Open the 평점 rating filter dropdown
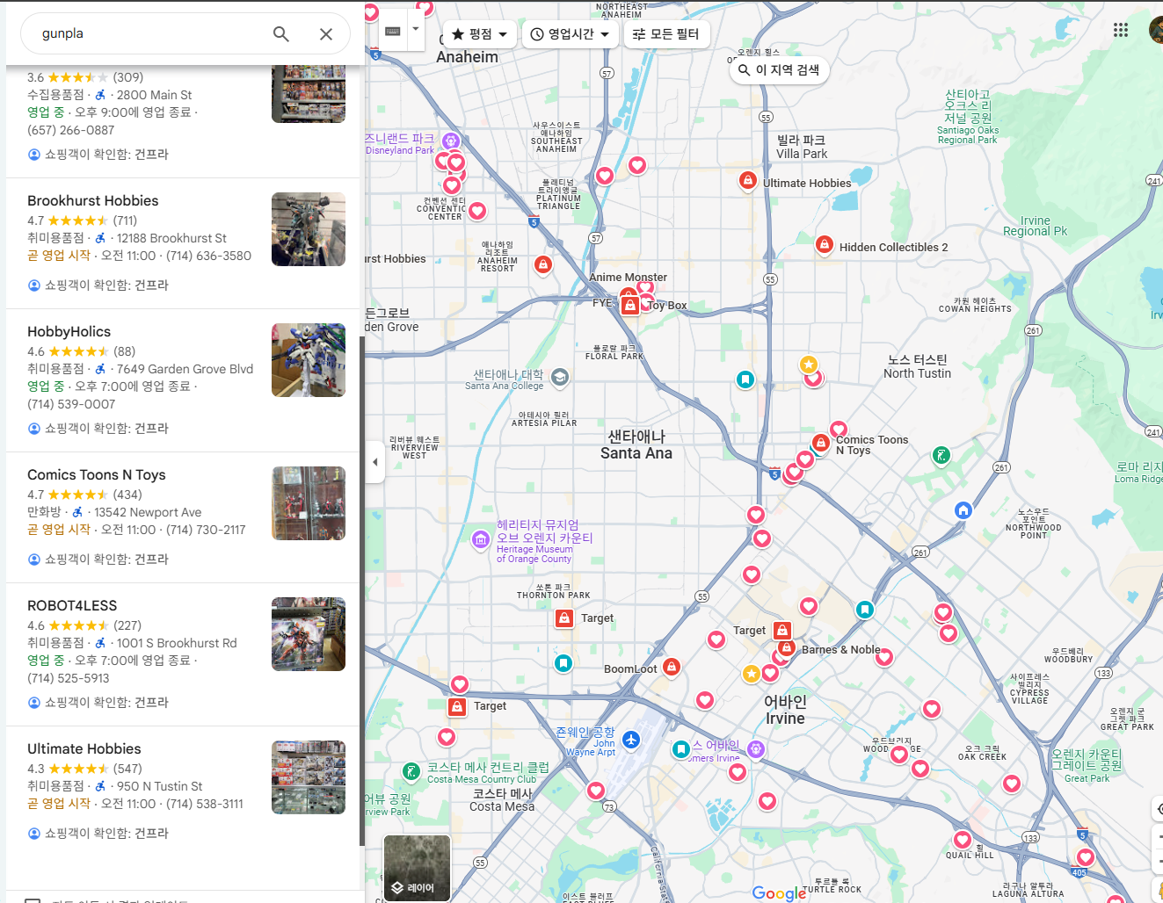Screen dimensions: 1163x903 pyautogui.click(x=479, y=34)
